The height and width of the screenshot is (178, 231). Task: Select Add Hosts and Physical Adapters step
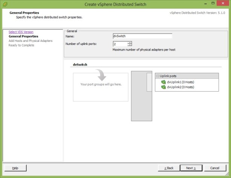30,41
